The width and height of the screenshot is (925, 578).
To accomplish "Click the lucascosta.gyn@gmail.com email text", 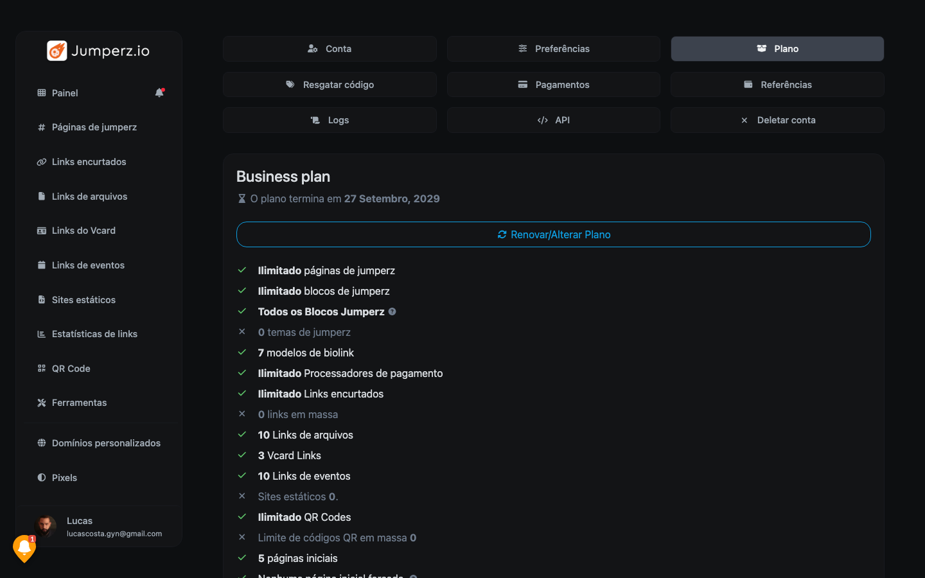I will (x=114, y=534).
